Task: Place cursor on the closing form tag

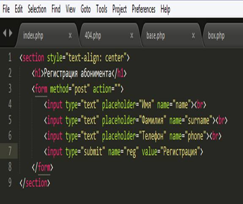Action: click(x=42, y=167)
